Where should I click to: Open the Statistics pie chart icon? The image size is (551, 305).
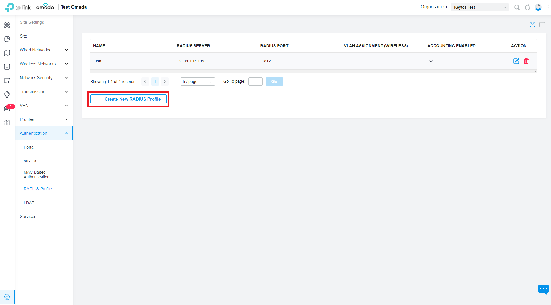pos(7,39)
